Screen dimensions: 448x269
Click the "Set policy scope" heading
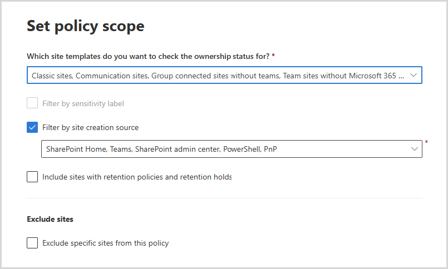[x=85, y=26]
